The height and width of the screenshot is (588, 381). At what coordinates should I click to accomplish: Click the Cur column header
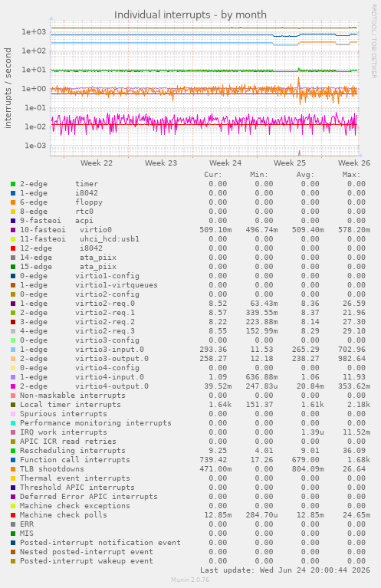213,175
